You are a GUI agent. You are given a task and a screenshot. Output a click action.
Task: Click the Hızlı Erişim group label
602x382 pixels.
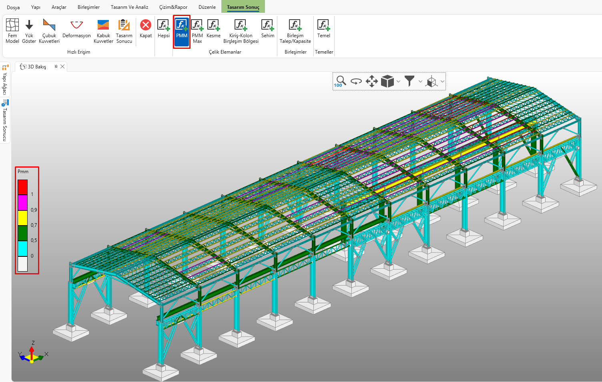pyautogui.click(x=78, y=52)
